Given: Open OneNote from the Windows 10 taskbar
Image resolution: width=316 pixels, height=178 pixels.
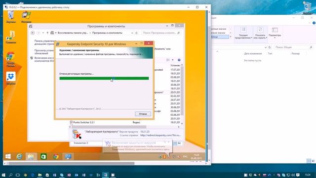Looking at the screenshot, I should click(69, 175).
